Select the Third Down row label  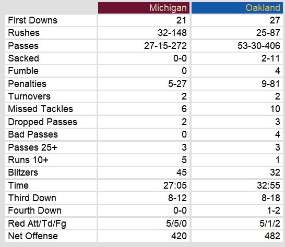click(32, 198)
